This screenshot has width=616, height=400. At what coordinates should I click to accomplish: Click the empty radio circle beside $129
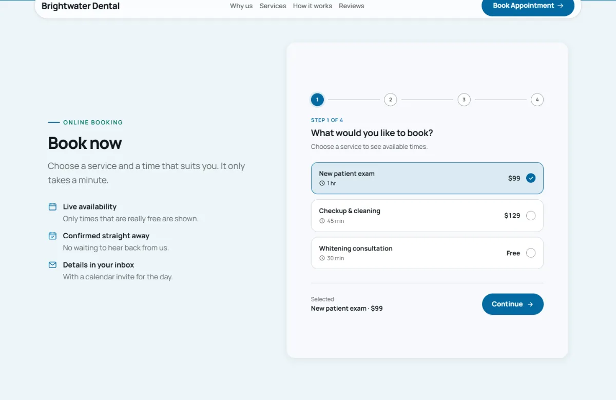tap(531, 216)
